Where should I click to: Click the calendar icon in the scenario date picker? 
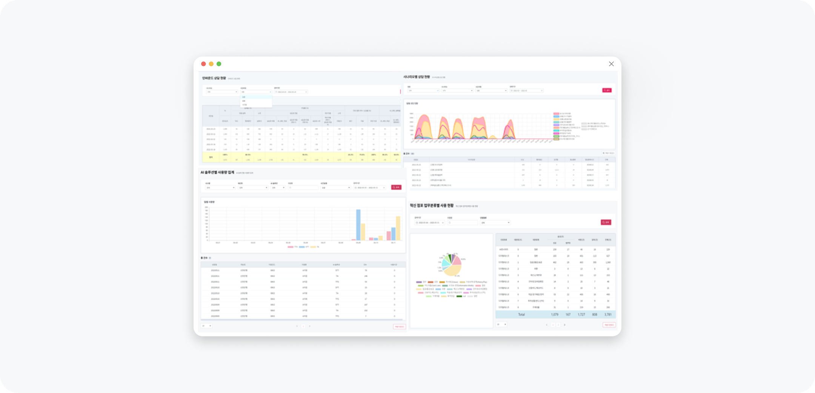pos(512,90)
